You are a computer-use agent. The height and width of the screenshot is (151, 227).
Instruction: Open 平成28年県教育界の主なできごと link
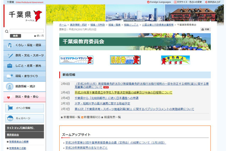87,148
